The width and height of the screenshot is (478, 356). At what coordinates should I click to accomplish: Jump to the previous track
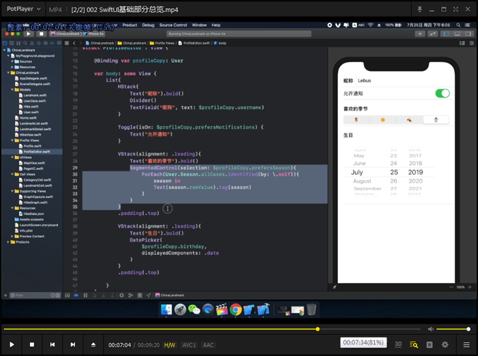tap(52, 345)
